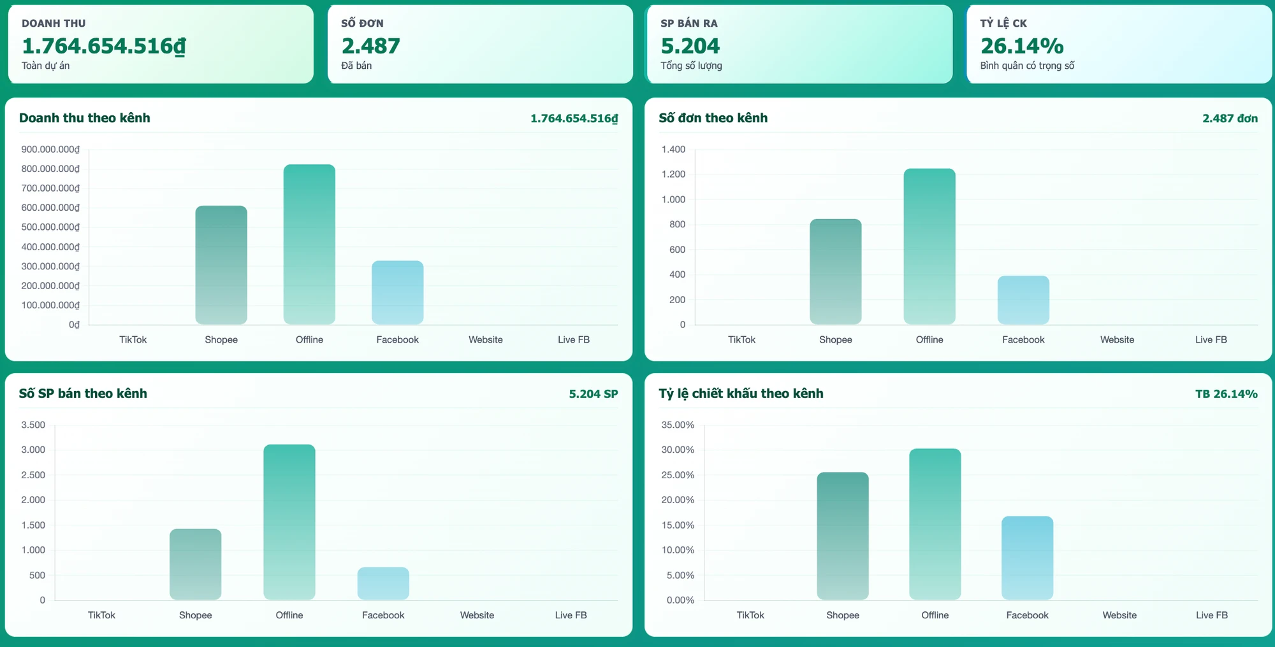Click revenue chart header total 1.764.654.516₫

(574, 118)
